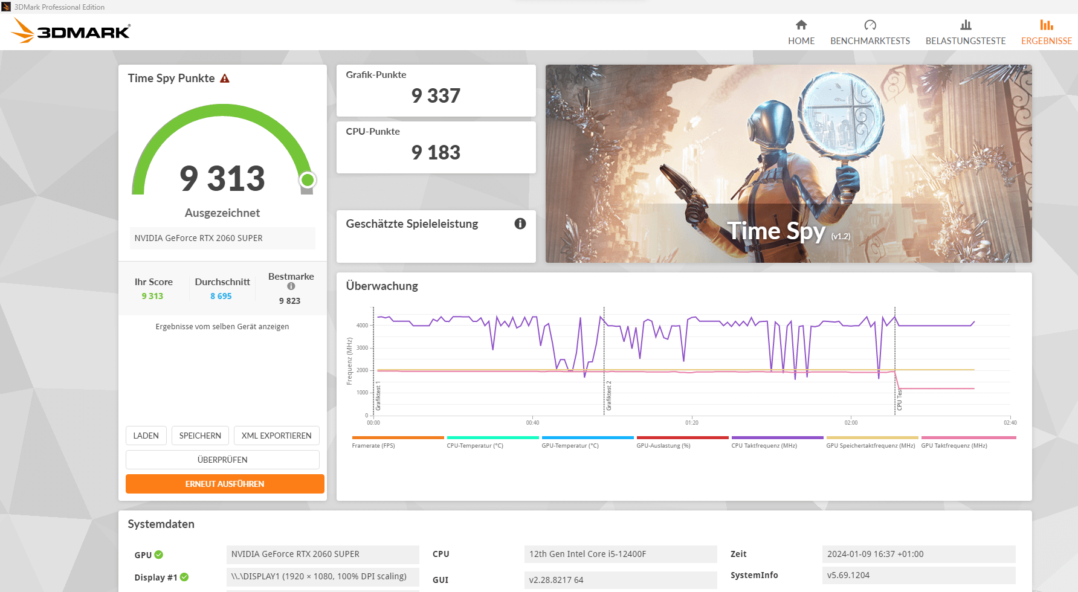Viewport: 1078px width, 592px height.
Task: Click the green check beside GPU
Action: coord(159,555)
